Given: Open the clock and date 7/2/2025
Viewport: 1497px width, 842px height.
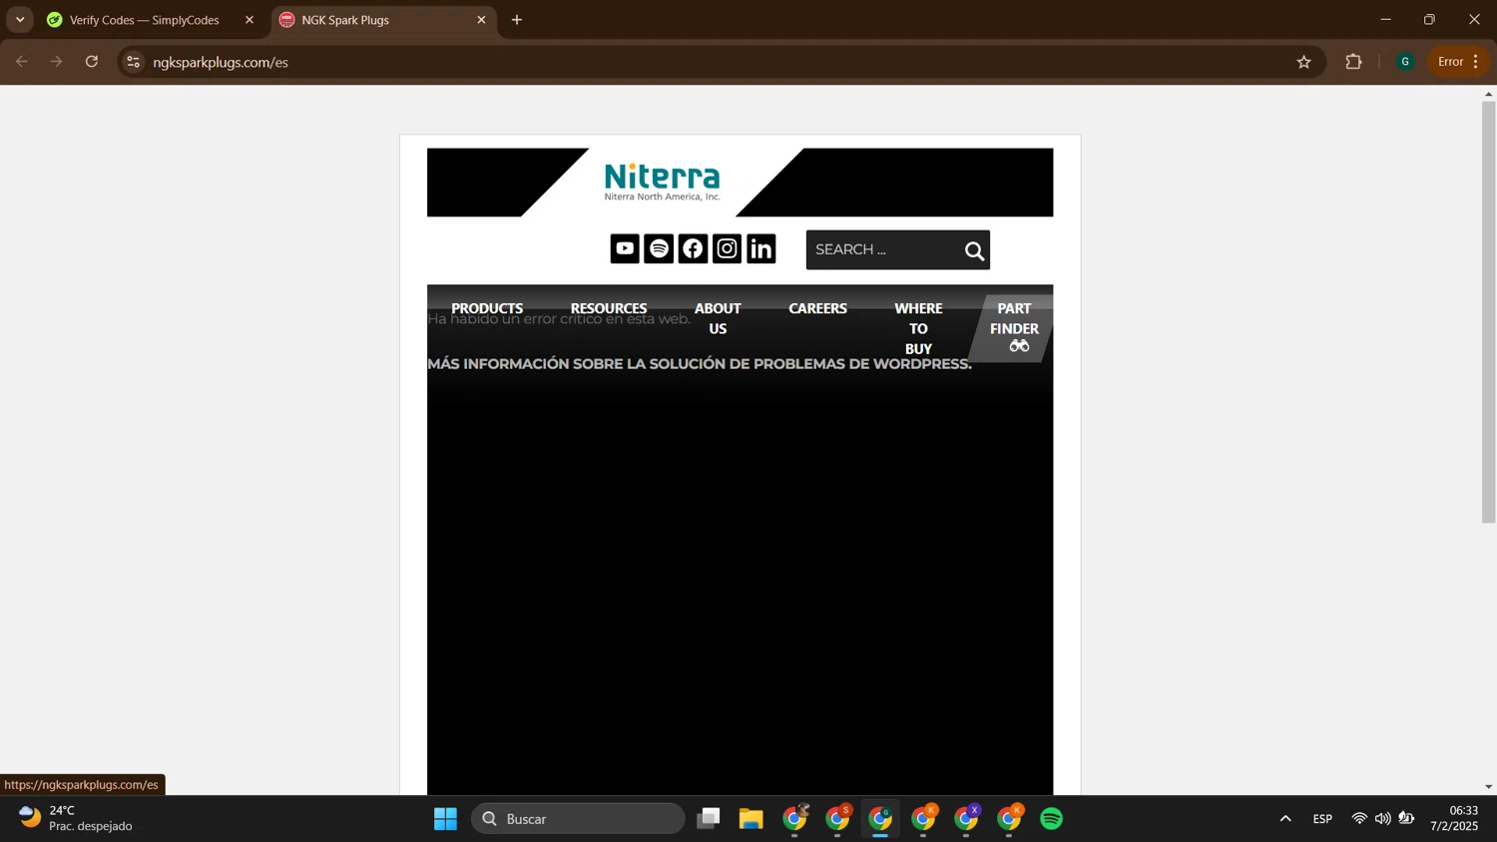Looking at the screenshot, I should [x=1455, y=818].
